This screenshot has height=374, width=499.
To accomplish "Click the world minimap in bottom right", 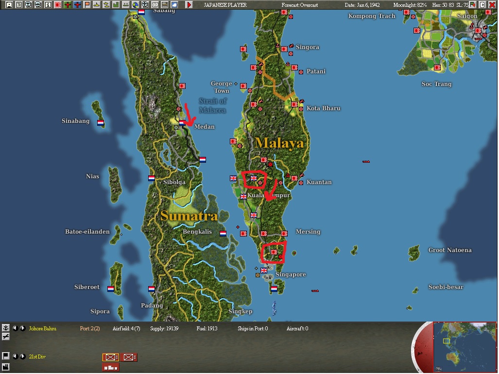I will (465, 347).
